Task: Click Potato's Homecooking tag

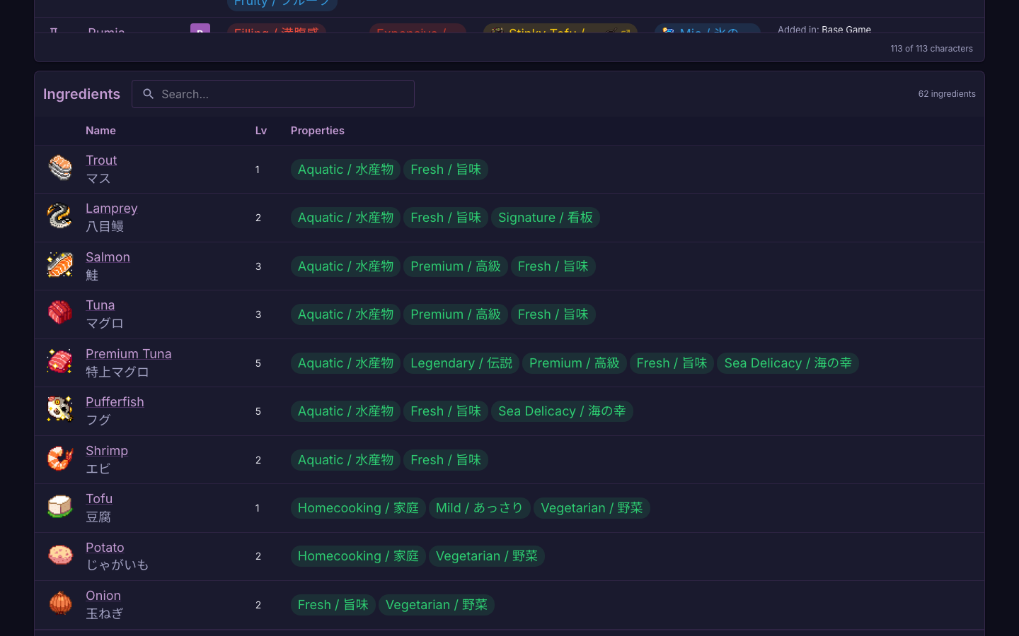Action: click(x=358, y=556)
